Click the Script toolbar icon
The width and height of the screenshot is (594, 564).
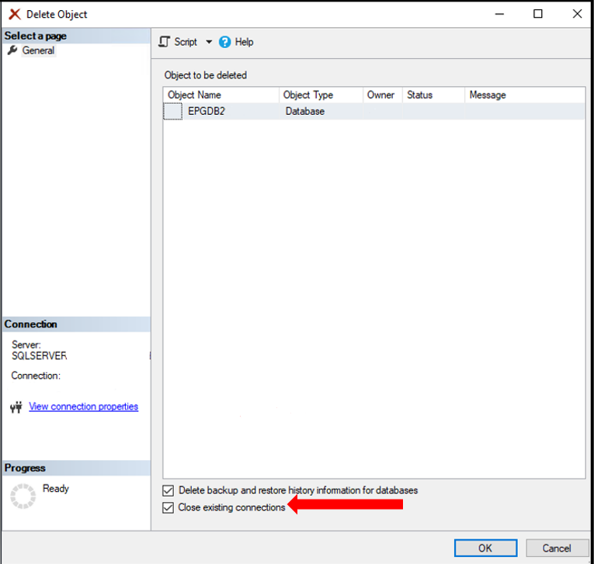coord(164,42)
